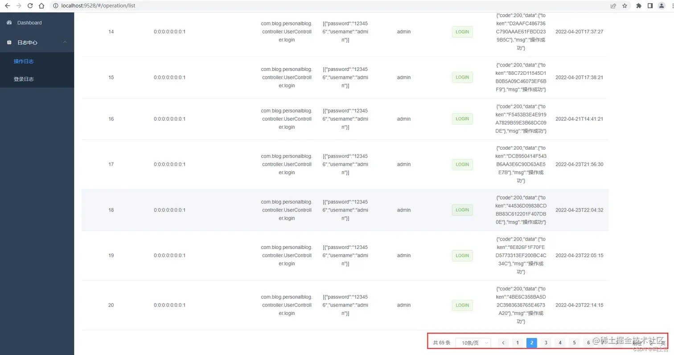Jump to page 6 in pagination
674x355 pixels.
588,343
